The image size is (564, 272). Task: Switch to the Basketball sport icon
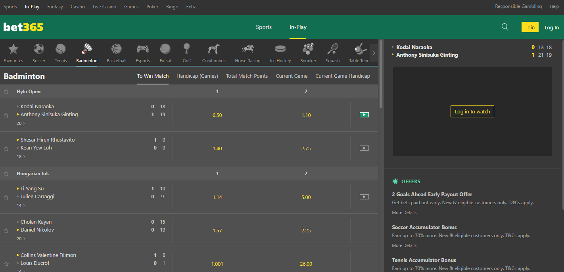click(116, 52)
